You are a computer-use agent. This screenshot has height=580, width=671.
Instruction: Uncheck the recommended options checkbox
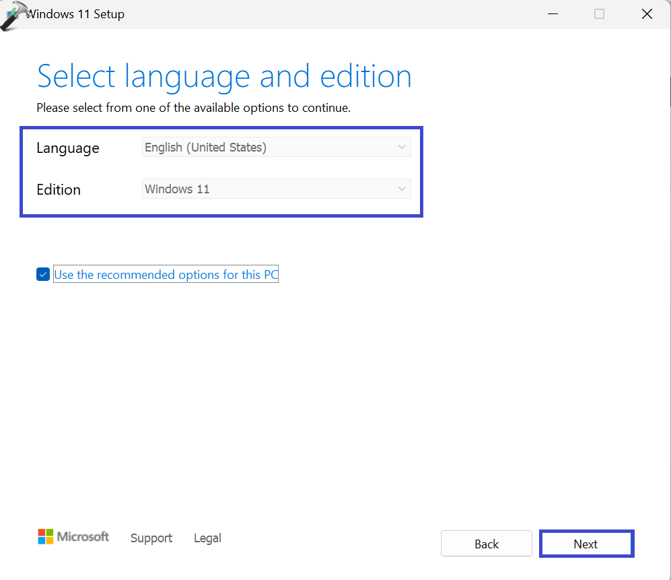click(x=43, y=275)
